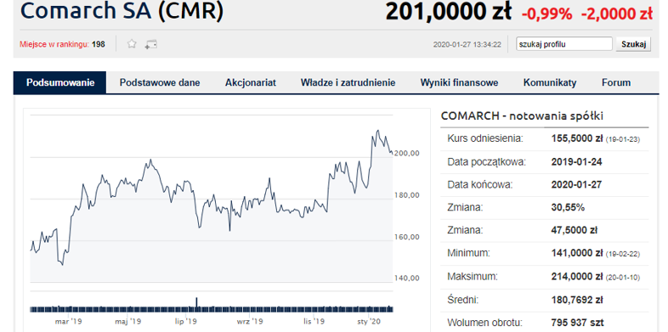
Task: Open the Komunikaty tab
Action: coord(550,82)
